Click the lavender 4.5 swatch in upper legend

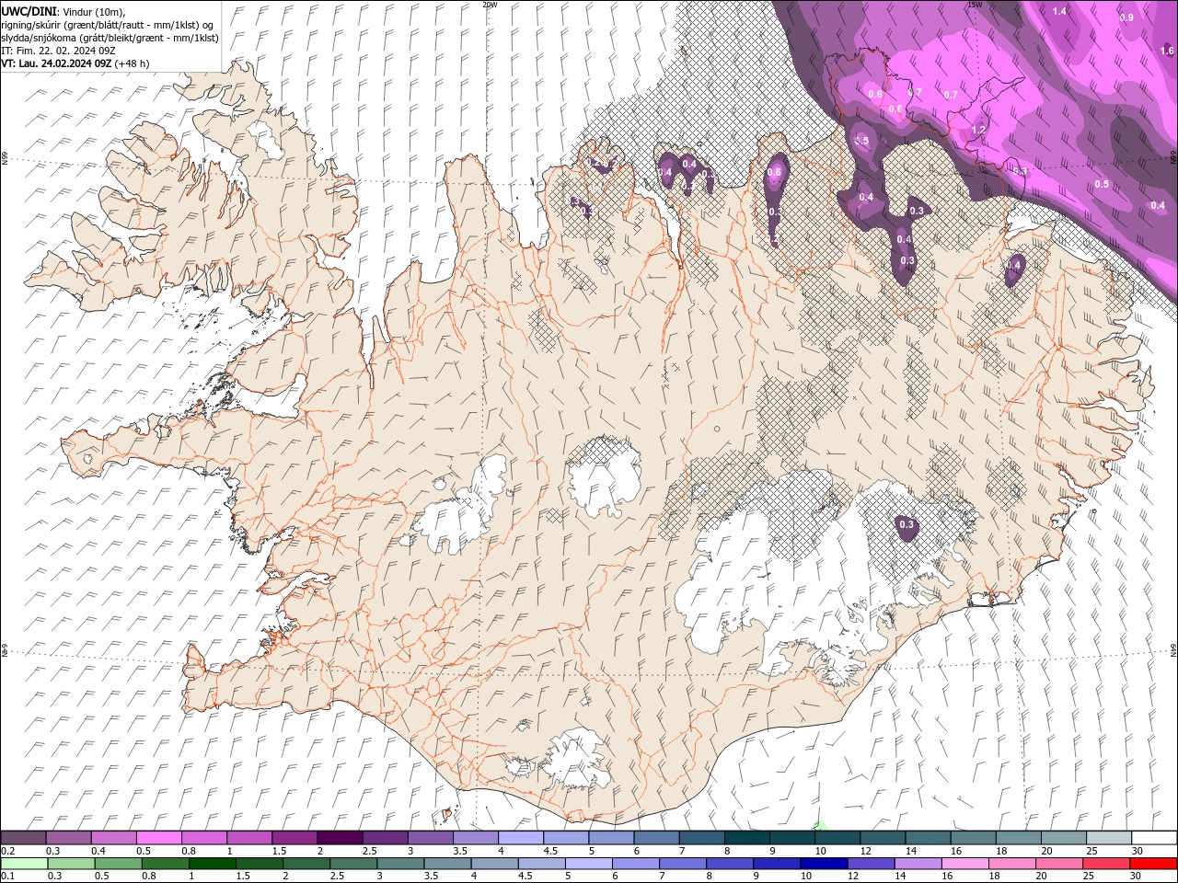click(x=565, y=838)
